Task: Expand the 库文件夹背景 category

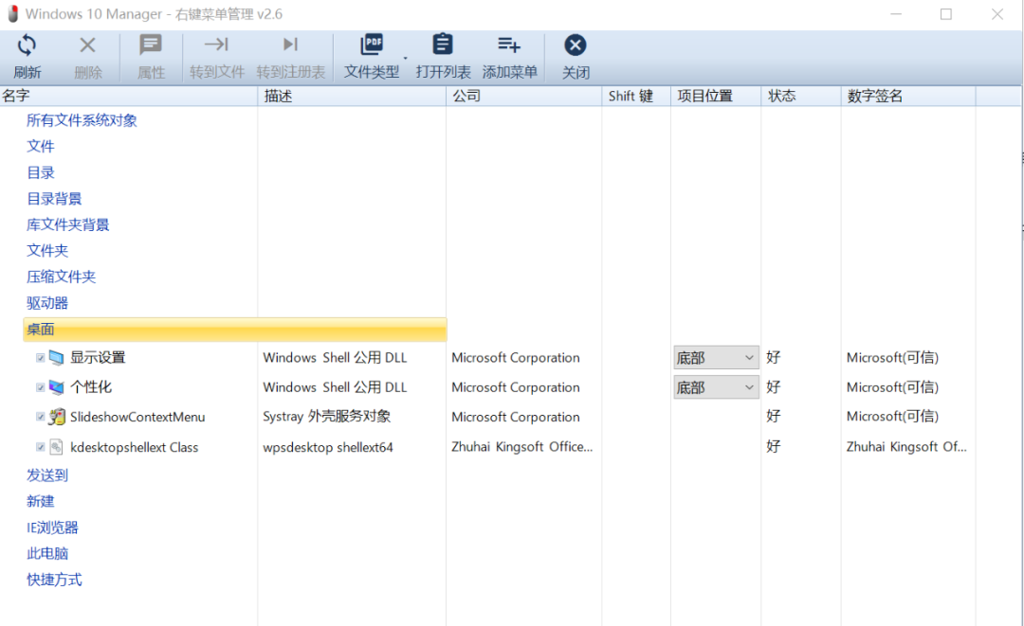Action: click(x=68, y=225)
